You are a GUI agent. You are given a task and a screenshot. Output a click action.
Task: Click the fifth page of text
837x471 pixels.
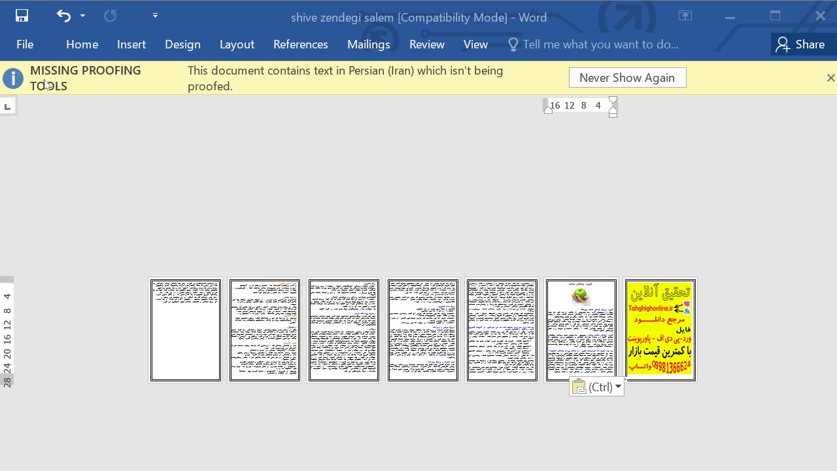coord(502,330)
